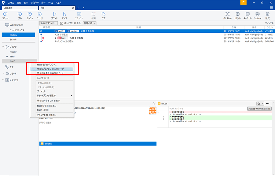Click the マージ (Merge) toolbar icon
Image resolution: width=275 pixels, height=176 pixels.
64,15
